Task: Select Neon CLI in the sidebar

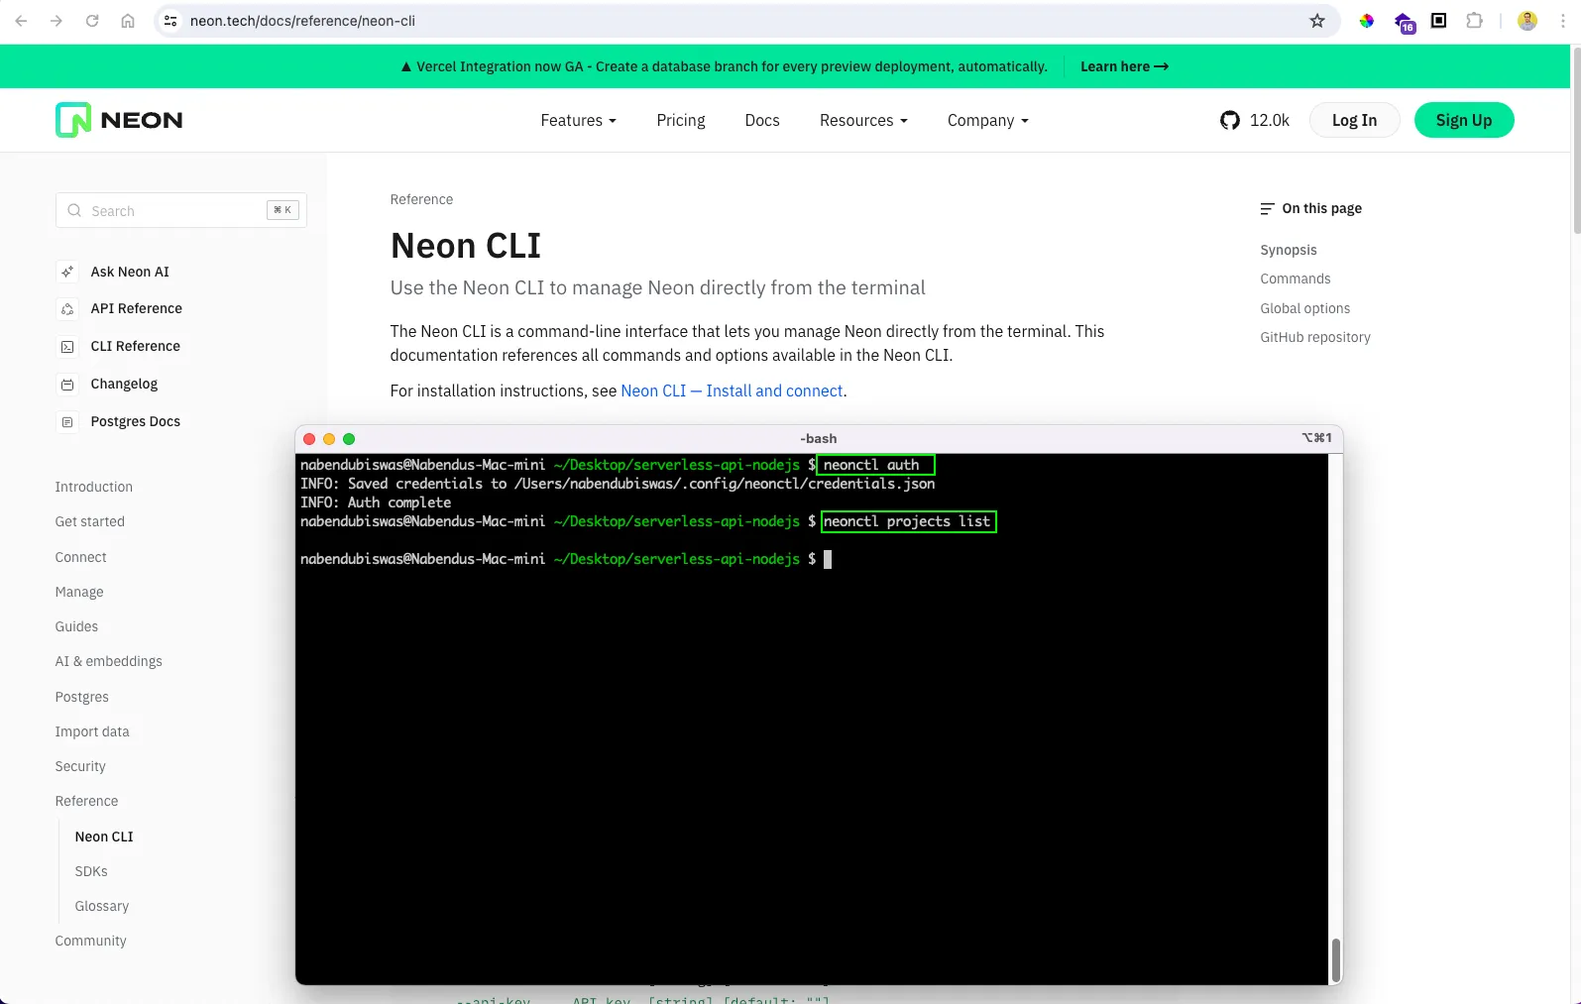Action: coord(104,837)
